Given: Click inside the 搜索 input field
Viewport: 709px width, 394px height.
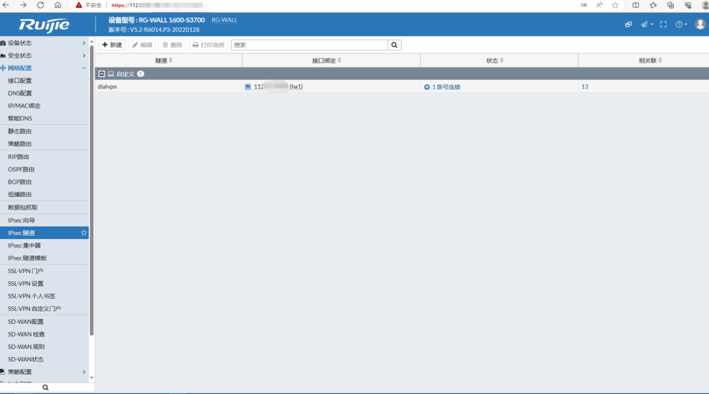Looking at the screenshot, I should click(x=309, y=45).
